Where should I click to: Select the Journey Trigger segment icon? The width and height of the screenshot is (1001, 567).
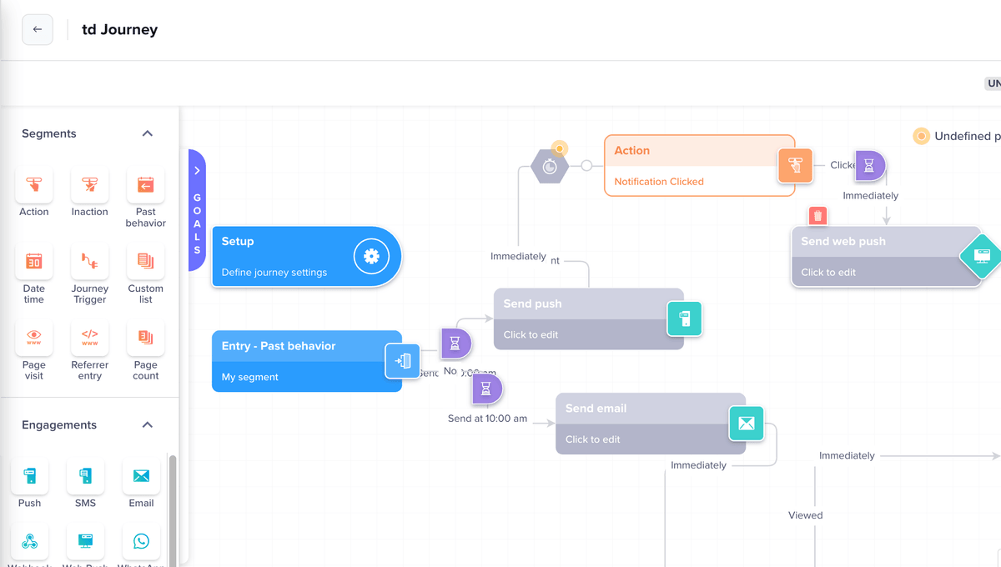[90, 261]
